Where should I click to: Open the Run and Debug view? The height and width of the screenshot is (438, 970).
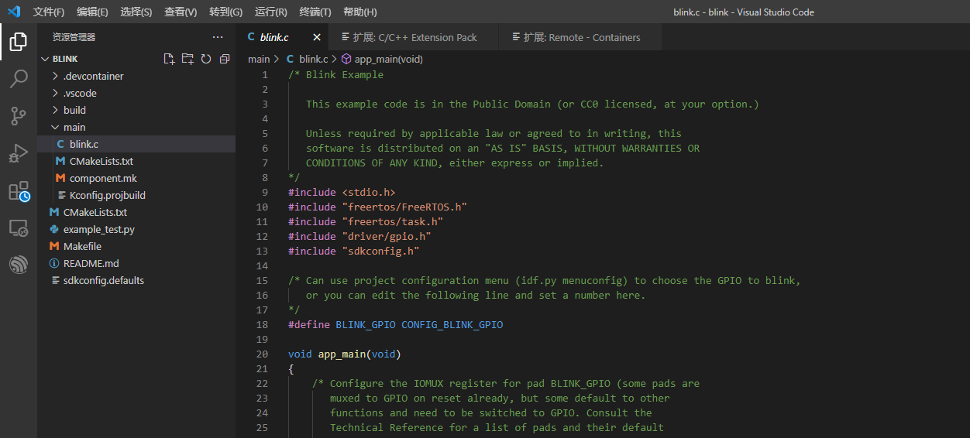click(19, 153)
